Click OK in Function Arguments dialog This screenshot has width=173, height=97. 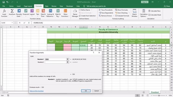[x=86, y=91]
